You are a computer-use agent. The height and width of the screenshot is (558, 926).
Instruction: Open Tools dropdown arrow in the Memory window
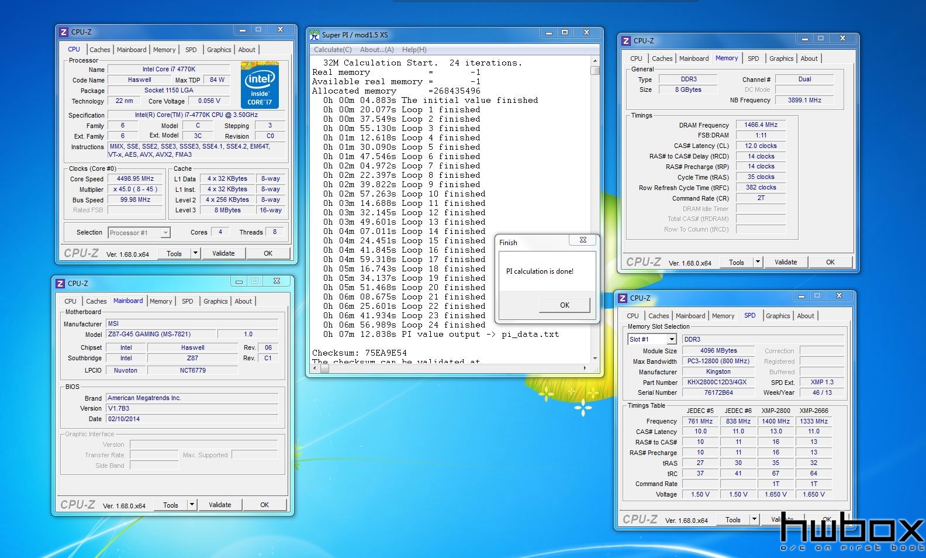[758, 262]
